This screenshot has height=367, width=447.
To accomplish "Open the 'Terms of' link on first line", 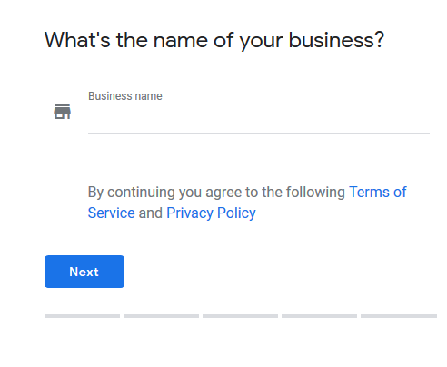I will pyautogui.click(x=378, y=192).
